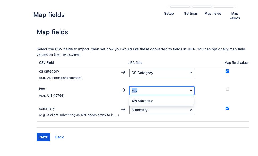The height and width of the screenshot is (156, 258).
Task: Enable Map field value for key row
Action: pyautogui.click(x=227, y=89)
